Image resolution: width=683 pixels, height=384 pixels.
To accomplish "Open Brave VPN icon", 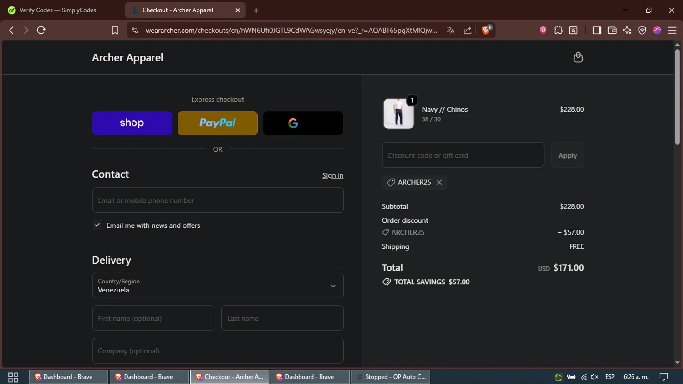I will click(642, 30).
